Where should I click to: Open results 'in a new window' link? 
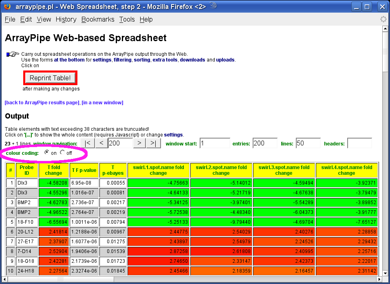point(102,103)
